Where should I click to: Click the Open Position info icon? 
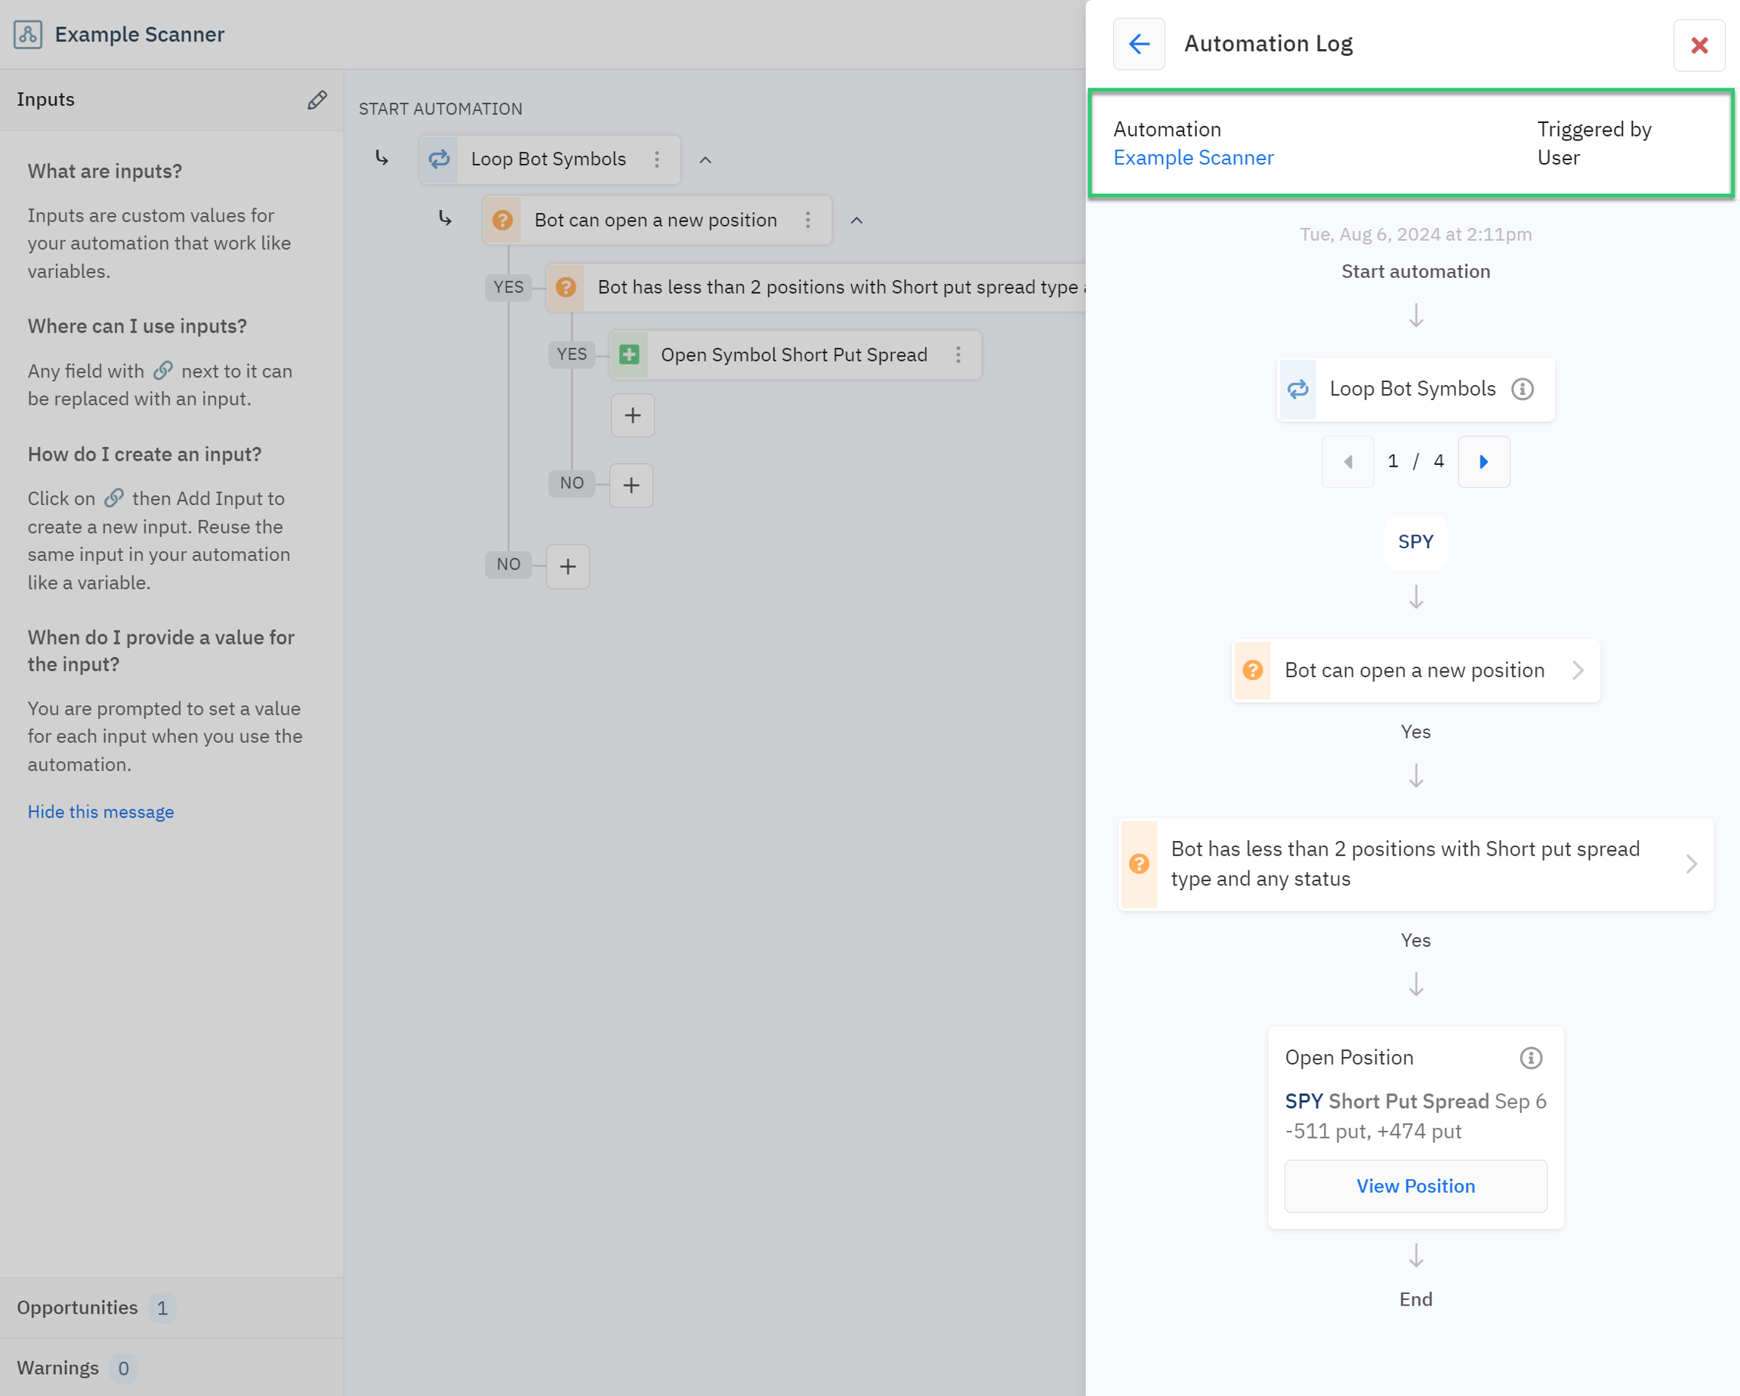[x=1530, y=1058]
